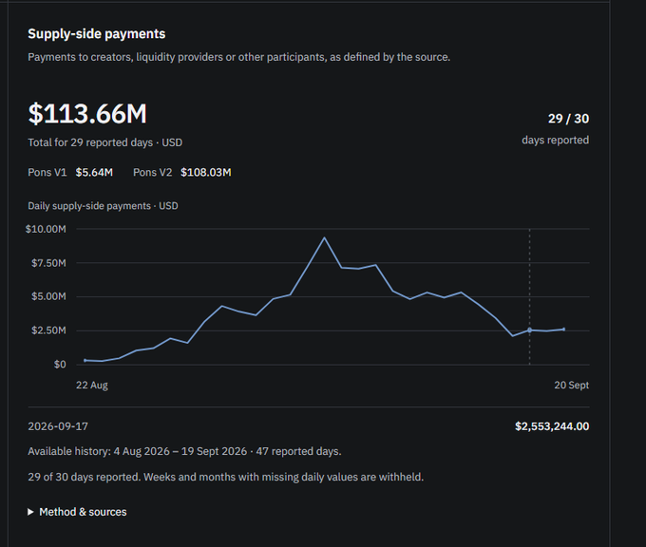
Task: Click the 29 / 30 days reported figure
Action: (x=568, y=119)
